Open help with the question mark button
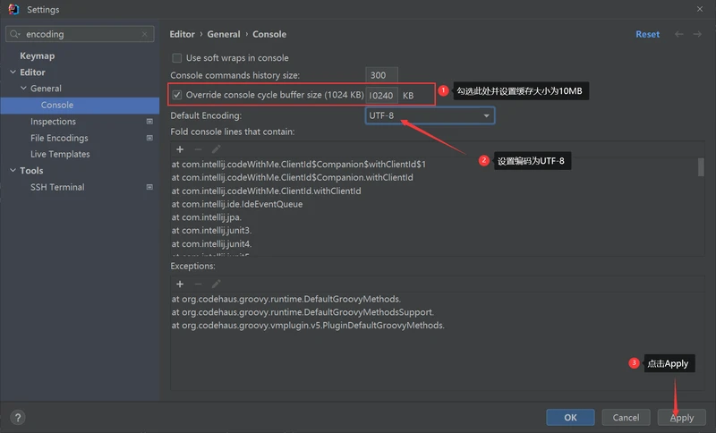 (x=18, y=417)
